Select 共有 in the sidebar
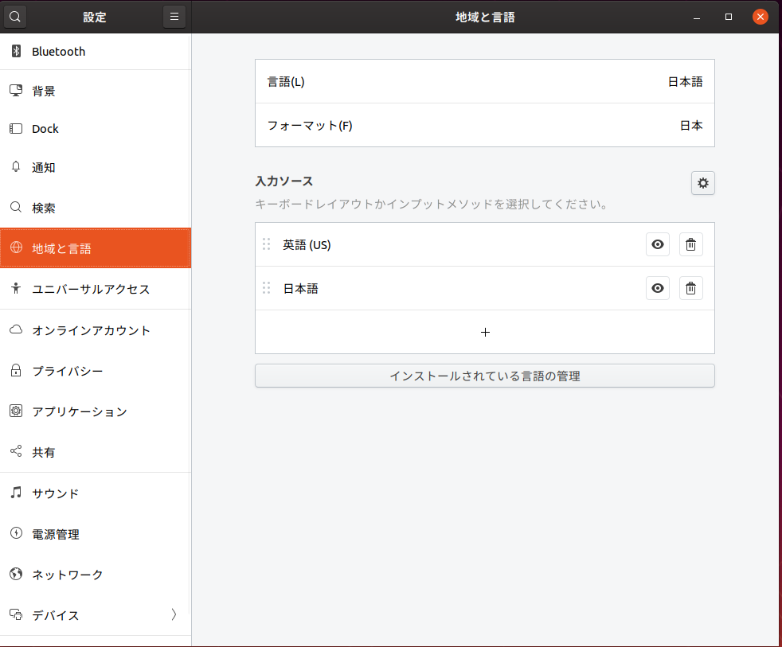The width and height of the screenshot is (782, 647). pos(96,452)
